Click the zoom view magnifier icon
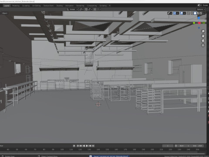The width and height of the screenshot is (209, 157). coord(203,31)
